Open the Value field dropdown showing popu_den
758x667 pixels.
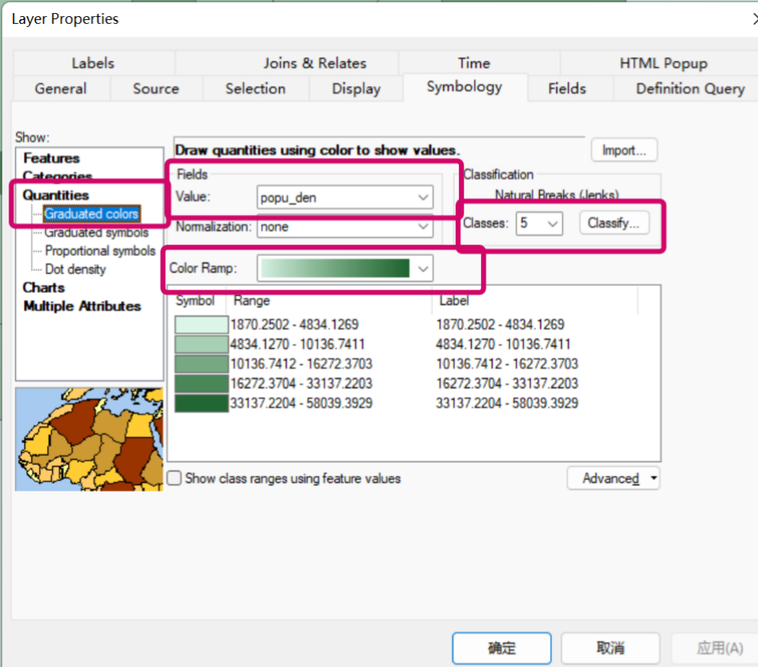click(x=423, y=197)
